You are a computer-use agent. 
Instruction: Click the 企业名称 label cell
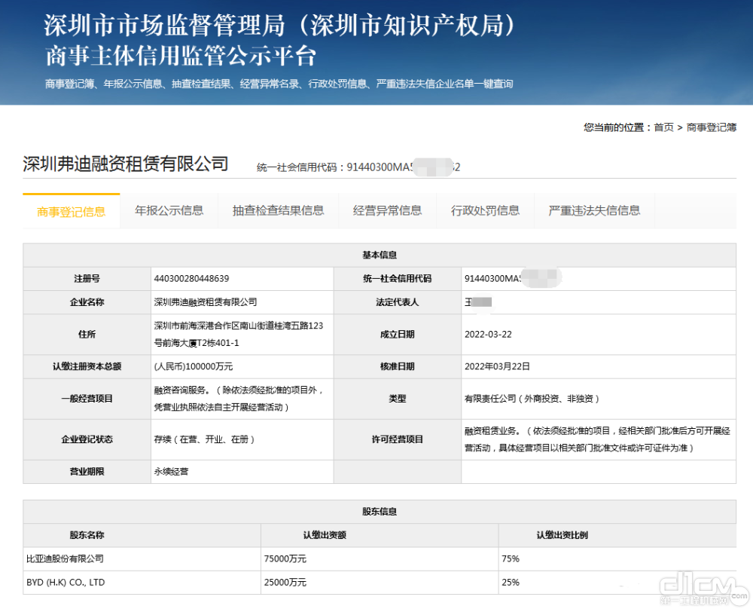87,302
